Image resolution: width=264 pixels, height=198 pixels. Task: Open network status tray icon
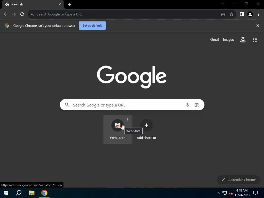click(x=225, y=193)
